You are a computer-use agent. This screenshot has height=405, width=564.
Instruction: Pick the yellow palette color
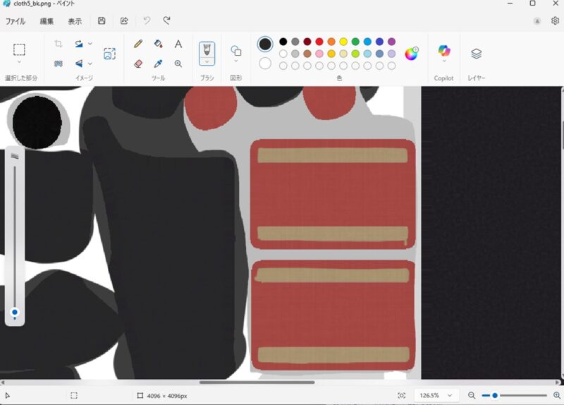point(343,42)
